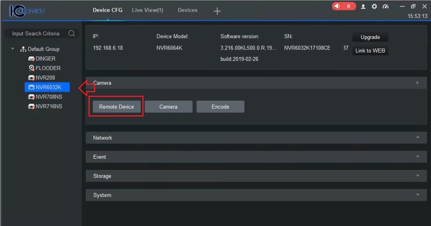Viewport: 431px width, 226px height.
Task: Click the Upgrade button
Action: (370, 37)
